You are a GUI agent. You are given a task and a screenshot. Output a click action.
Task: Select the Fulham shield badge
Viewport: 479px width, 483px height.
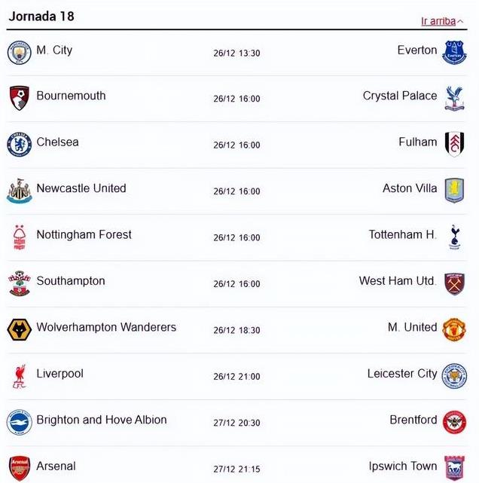454,145
